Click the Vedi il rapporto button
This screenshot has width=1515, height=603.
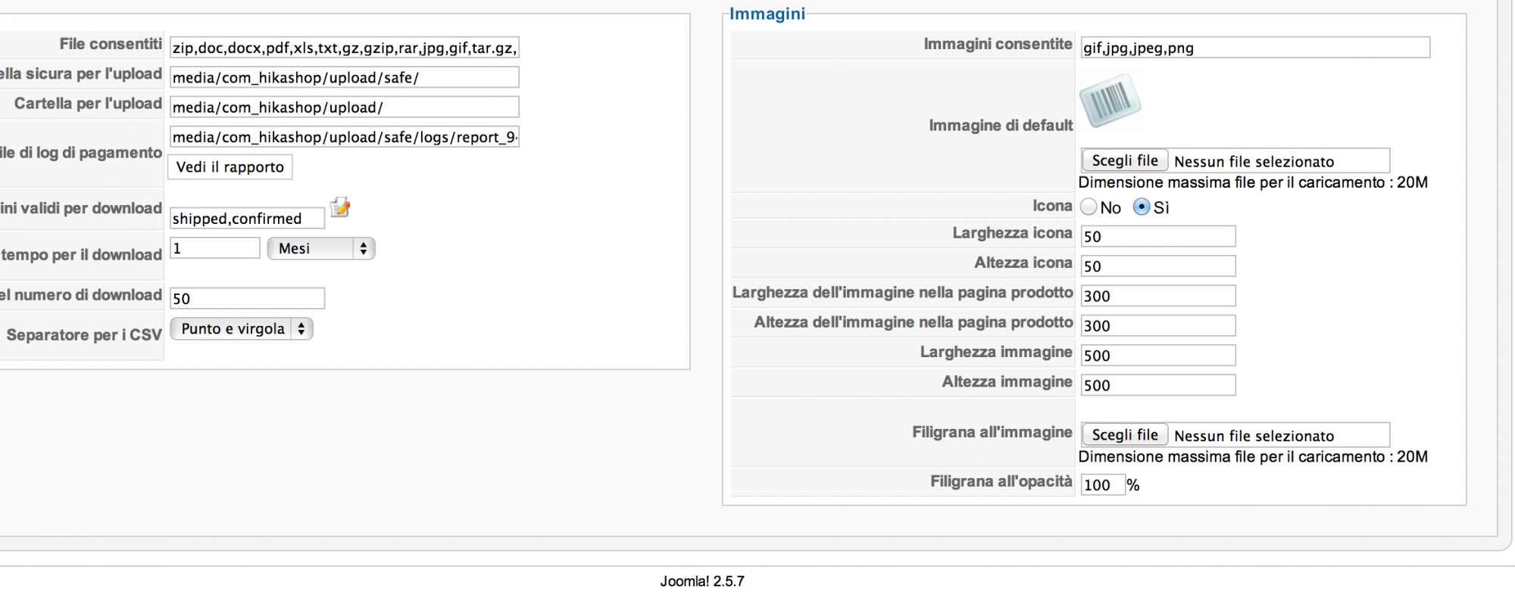[230, 167]
